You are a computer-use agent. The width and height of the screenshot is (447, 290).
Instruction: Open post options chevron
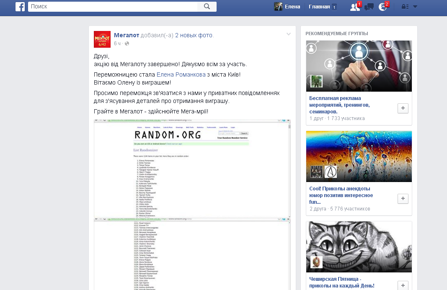pyautogui.click(x=289, y=34)
